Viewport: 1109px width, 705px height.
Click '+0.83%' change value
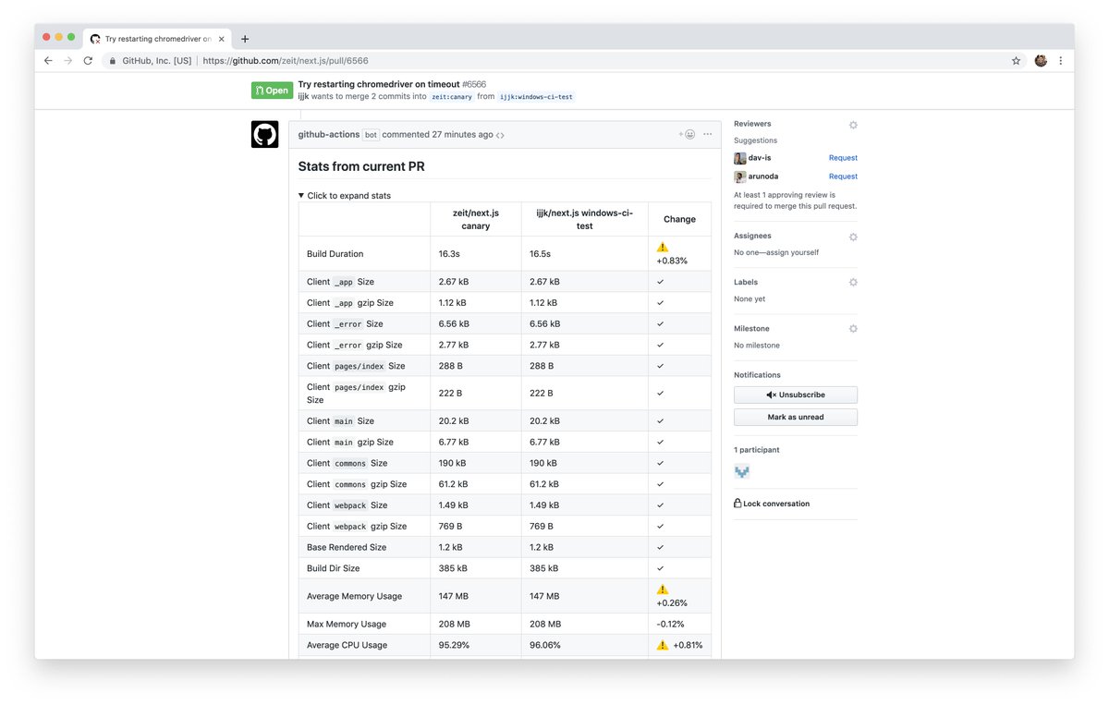(x=672, y=261)
